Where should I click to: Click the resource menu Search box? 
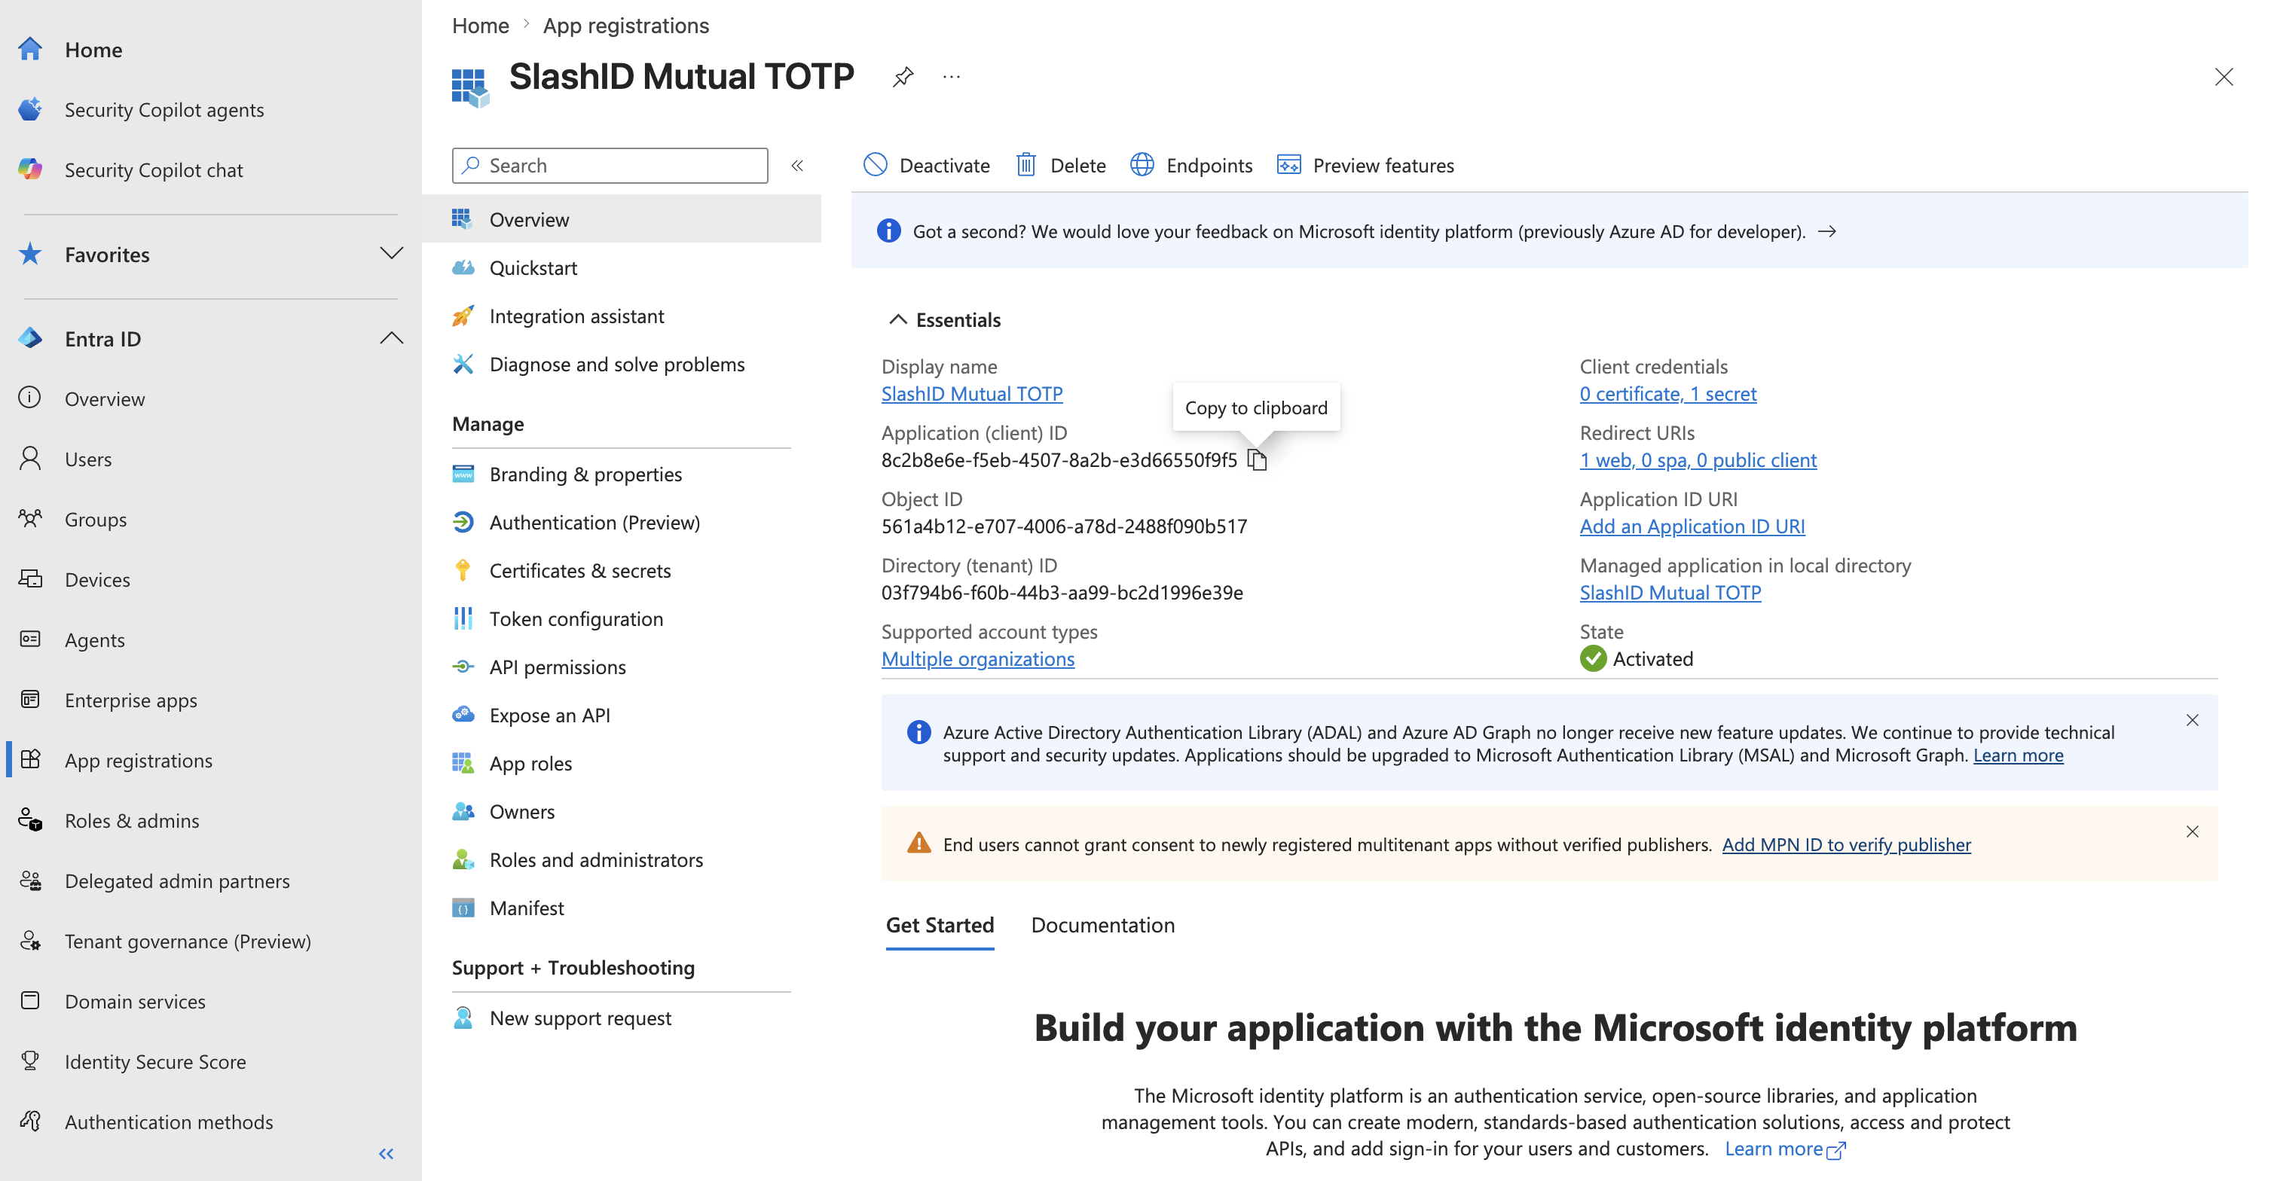tap(610, 165)
